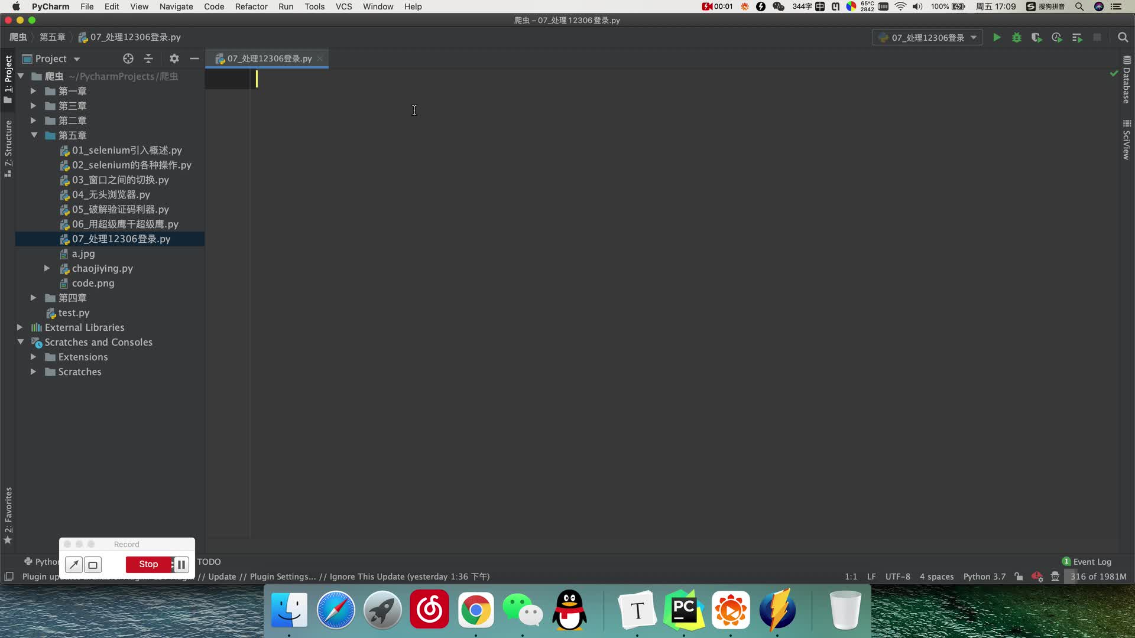The height and width of the screenshot is (638, 1135).
Task: Collapse all in Project panel
Action: point(148,58)
